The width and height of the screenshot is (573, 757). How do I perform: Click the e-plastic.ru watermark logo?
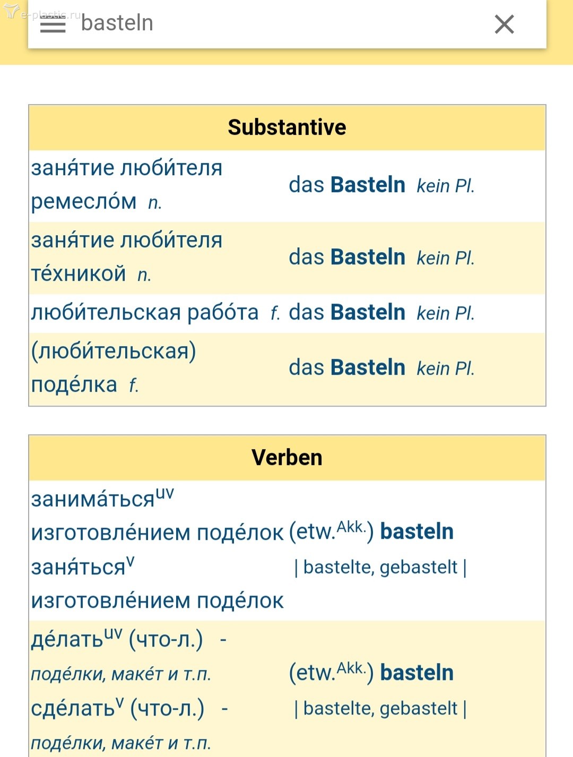[x=42, y=13]
